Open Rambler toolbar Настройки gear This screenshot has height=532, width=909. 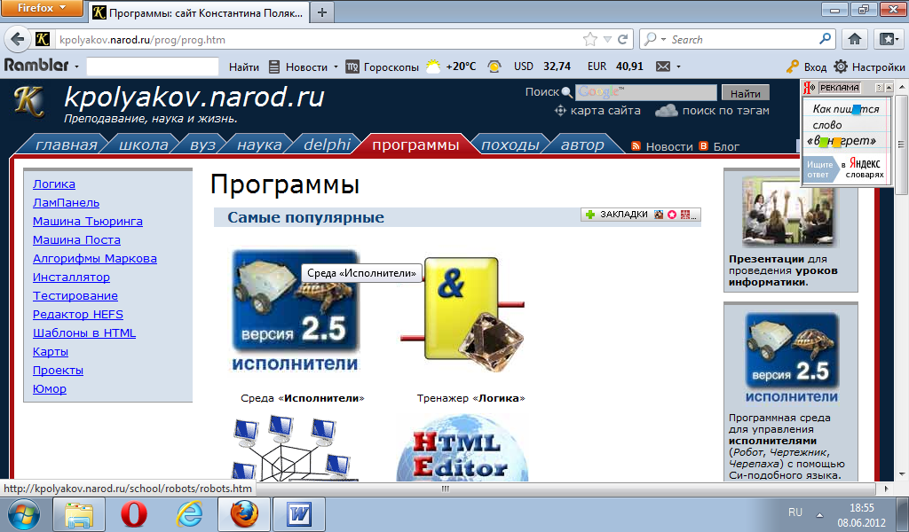(x=841, y=66)
